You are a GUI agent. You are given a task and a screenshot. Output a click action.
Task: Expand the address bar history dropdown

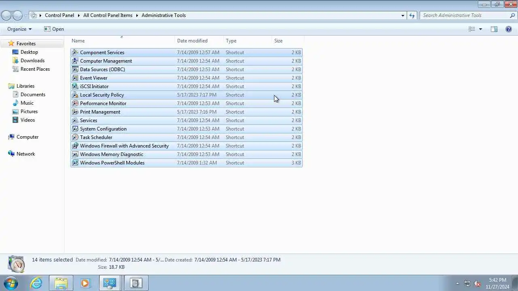(403, 15)
